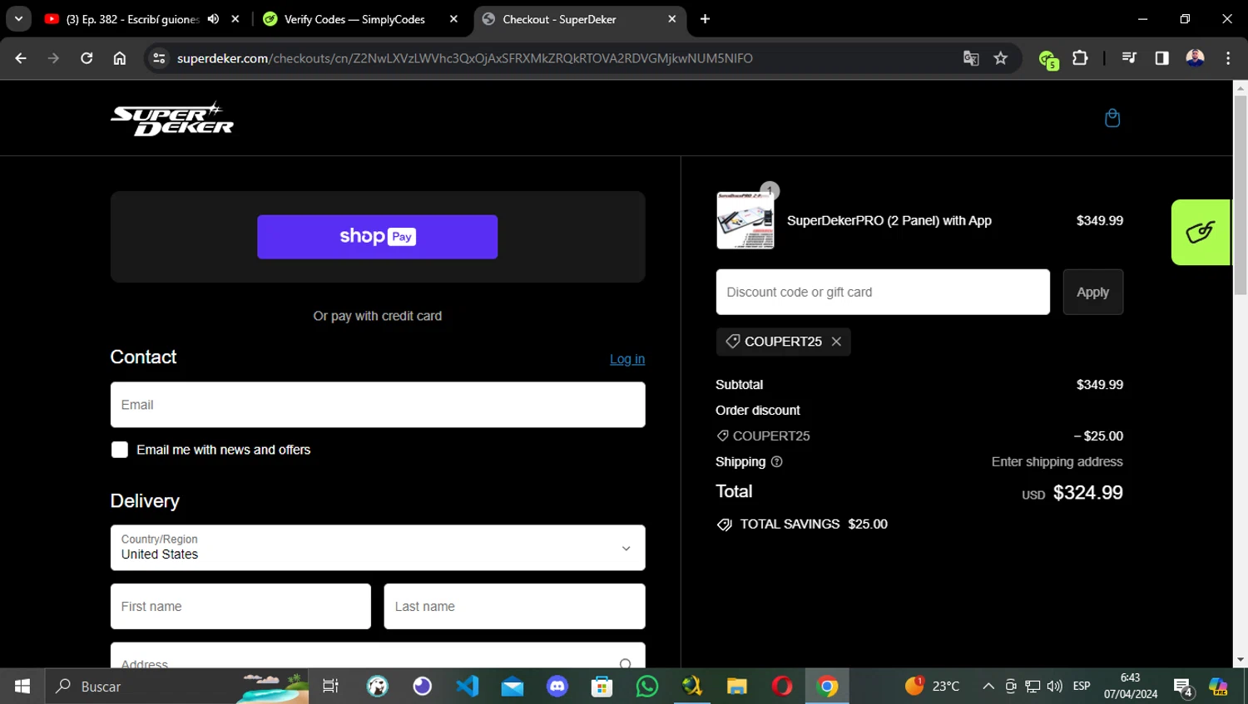This screenshot has height=704, width=1248.
Task: Click the taskbar Buscar search box
Action: [x=176, y=687]
